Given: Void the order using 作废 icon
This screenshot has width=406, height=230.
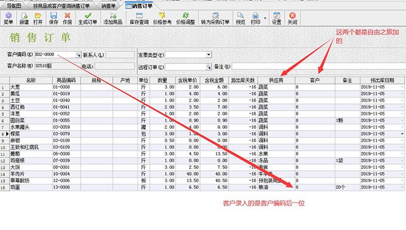Looking at the screenshot, I should tap(67, 18).
